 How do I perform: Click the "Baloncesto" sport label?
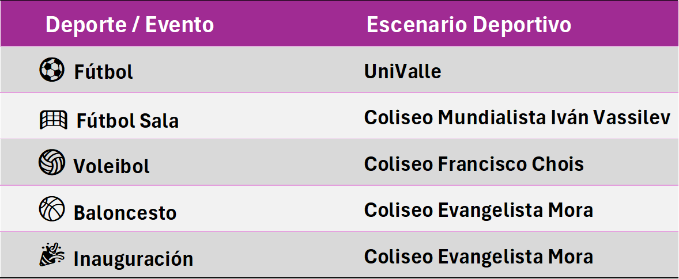[x=125, y=213]
